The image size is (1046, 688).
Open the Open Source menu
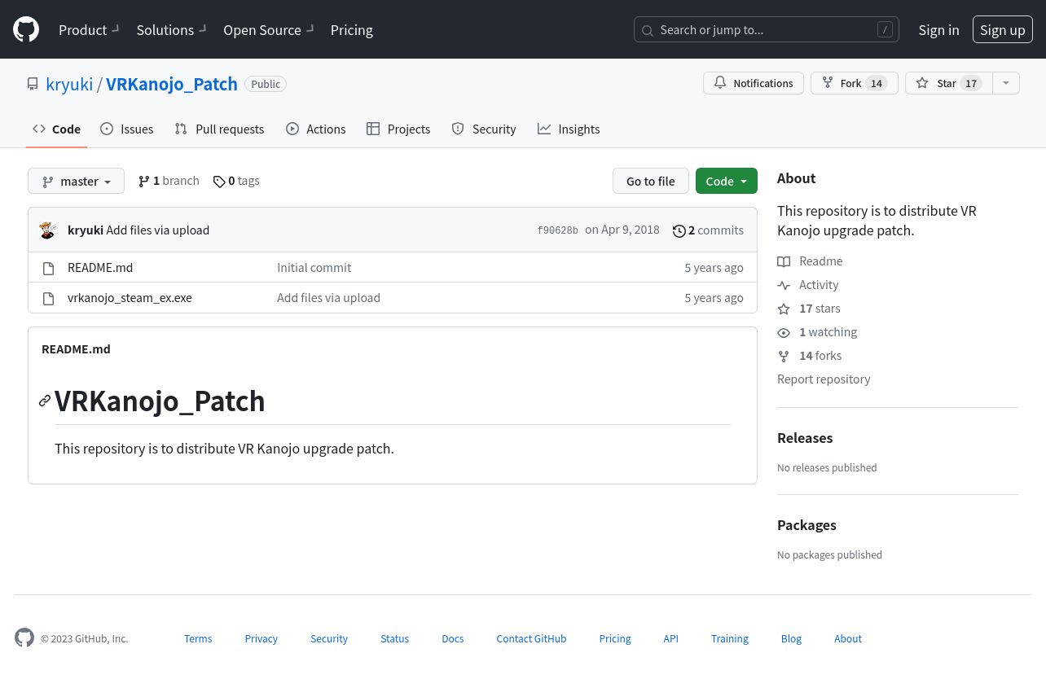click(x=268, y=29)
